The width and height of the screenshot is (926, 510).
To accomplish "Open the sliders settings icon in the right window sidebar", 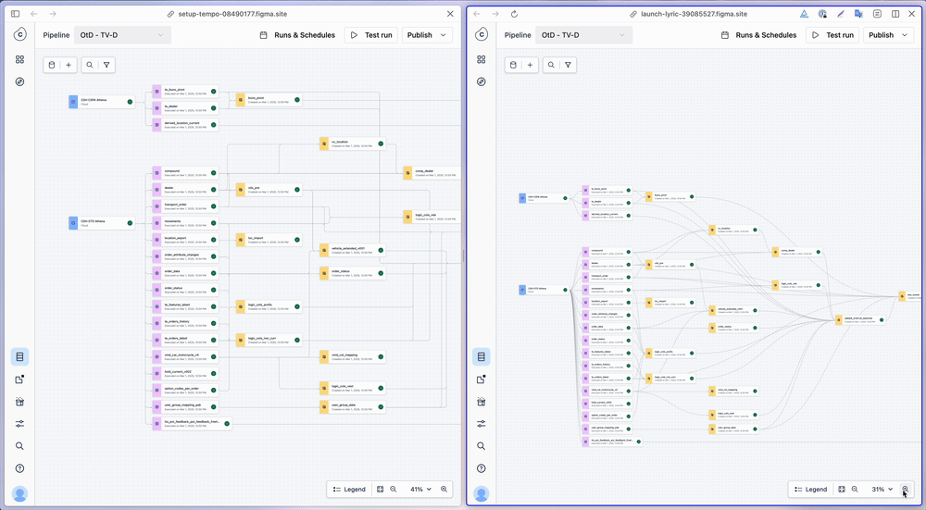I will [482, 424].
